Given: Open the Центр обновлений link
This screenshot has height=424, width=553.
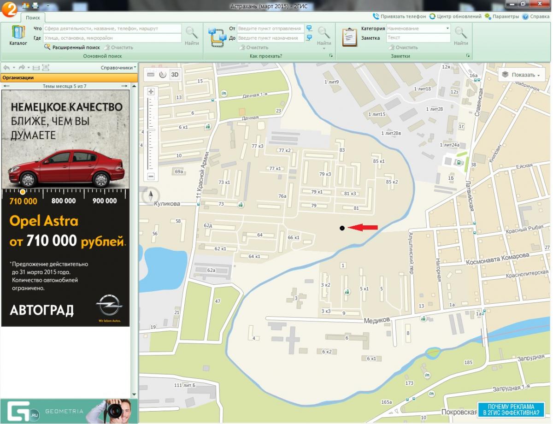Looking at the screenshot, I should pyautogui.click(x=455, y=16).
